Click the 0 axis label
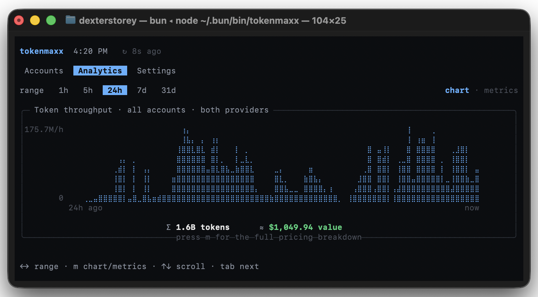This screenshot has height=297, width=538. tap(61, 198)
